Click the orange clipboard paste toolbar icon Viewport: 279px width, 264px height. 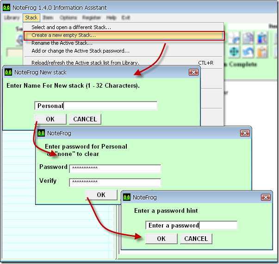pyautogui.click(x=262, y=52)
